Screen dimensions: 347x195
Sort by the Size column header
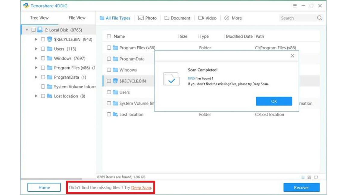183,36
